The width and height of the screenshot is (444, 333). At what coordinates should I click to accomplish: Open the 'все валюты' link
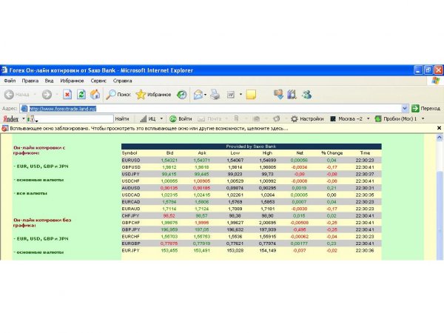click(30, 194)
